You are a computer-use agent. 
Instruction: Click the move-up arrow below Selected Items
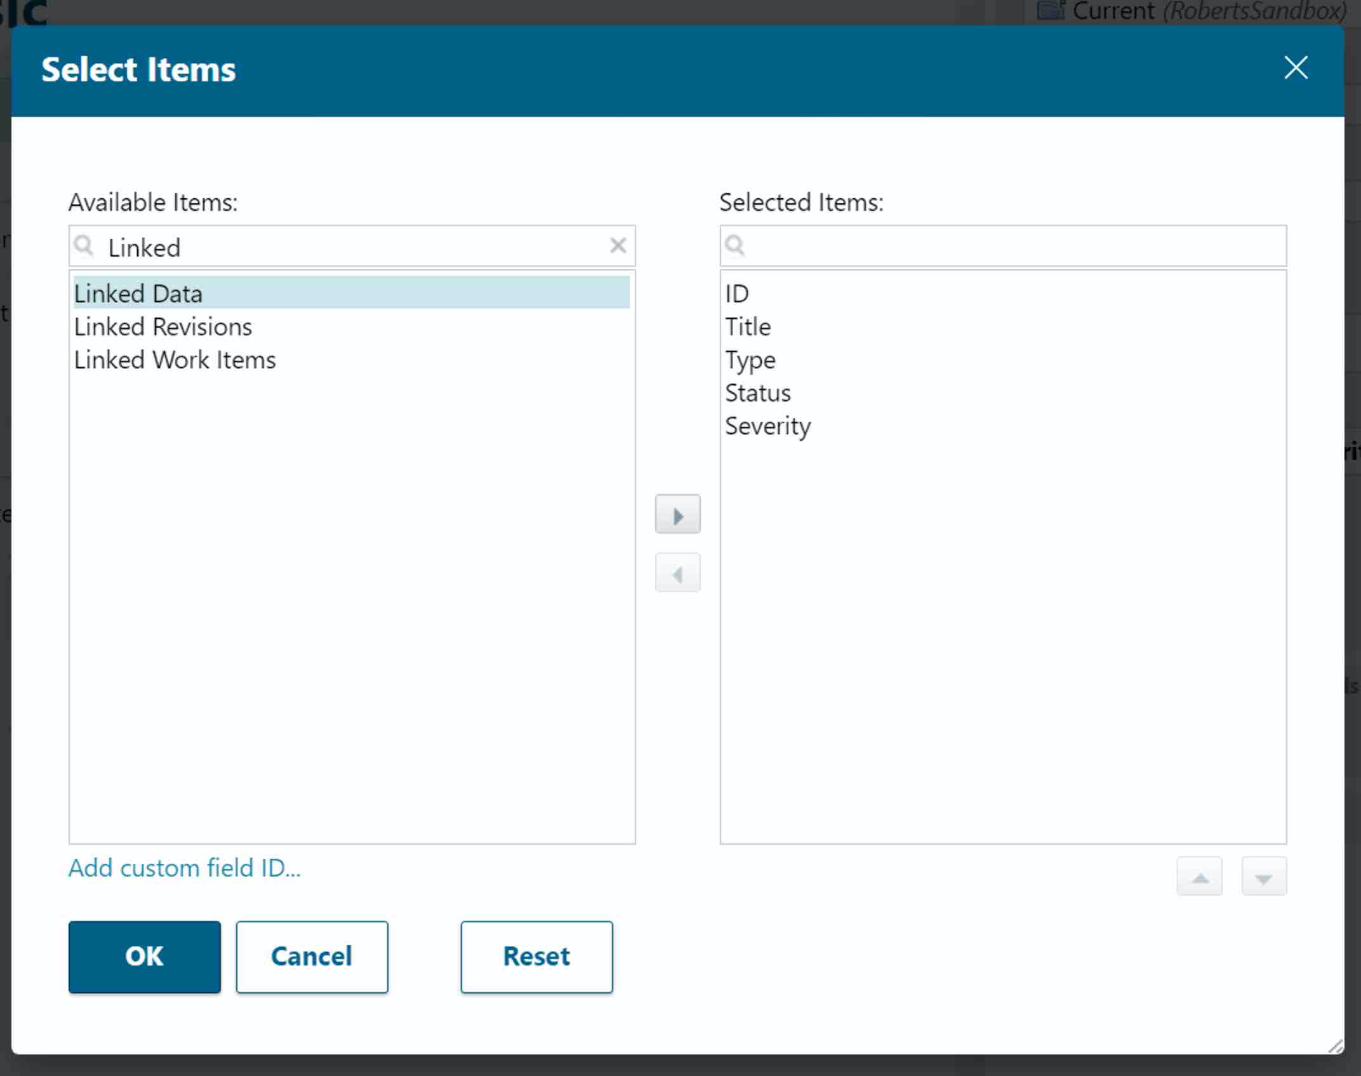click(x=1199, y=877)
